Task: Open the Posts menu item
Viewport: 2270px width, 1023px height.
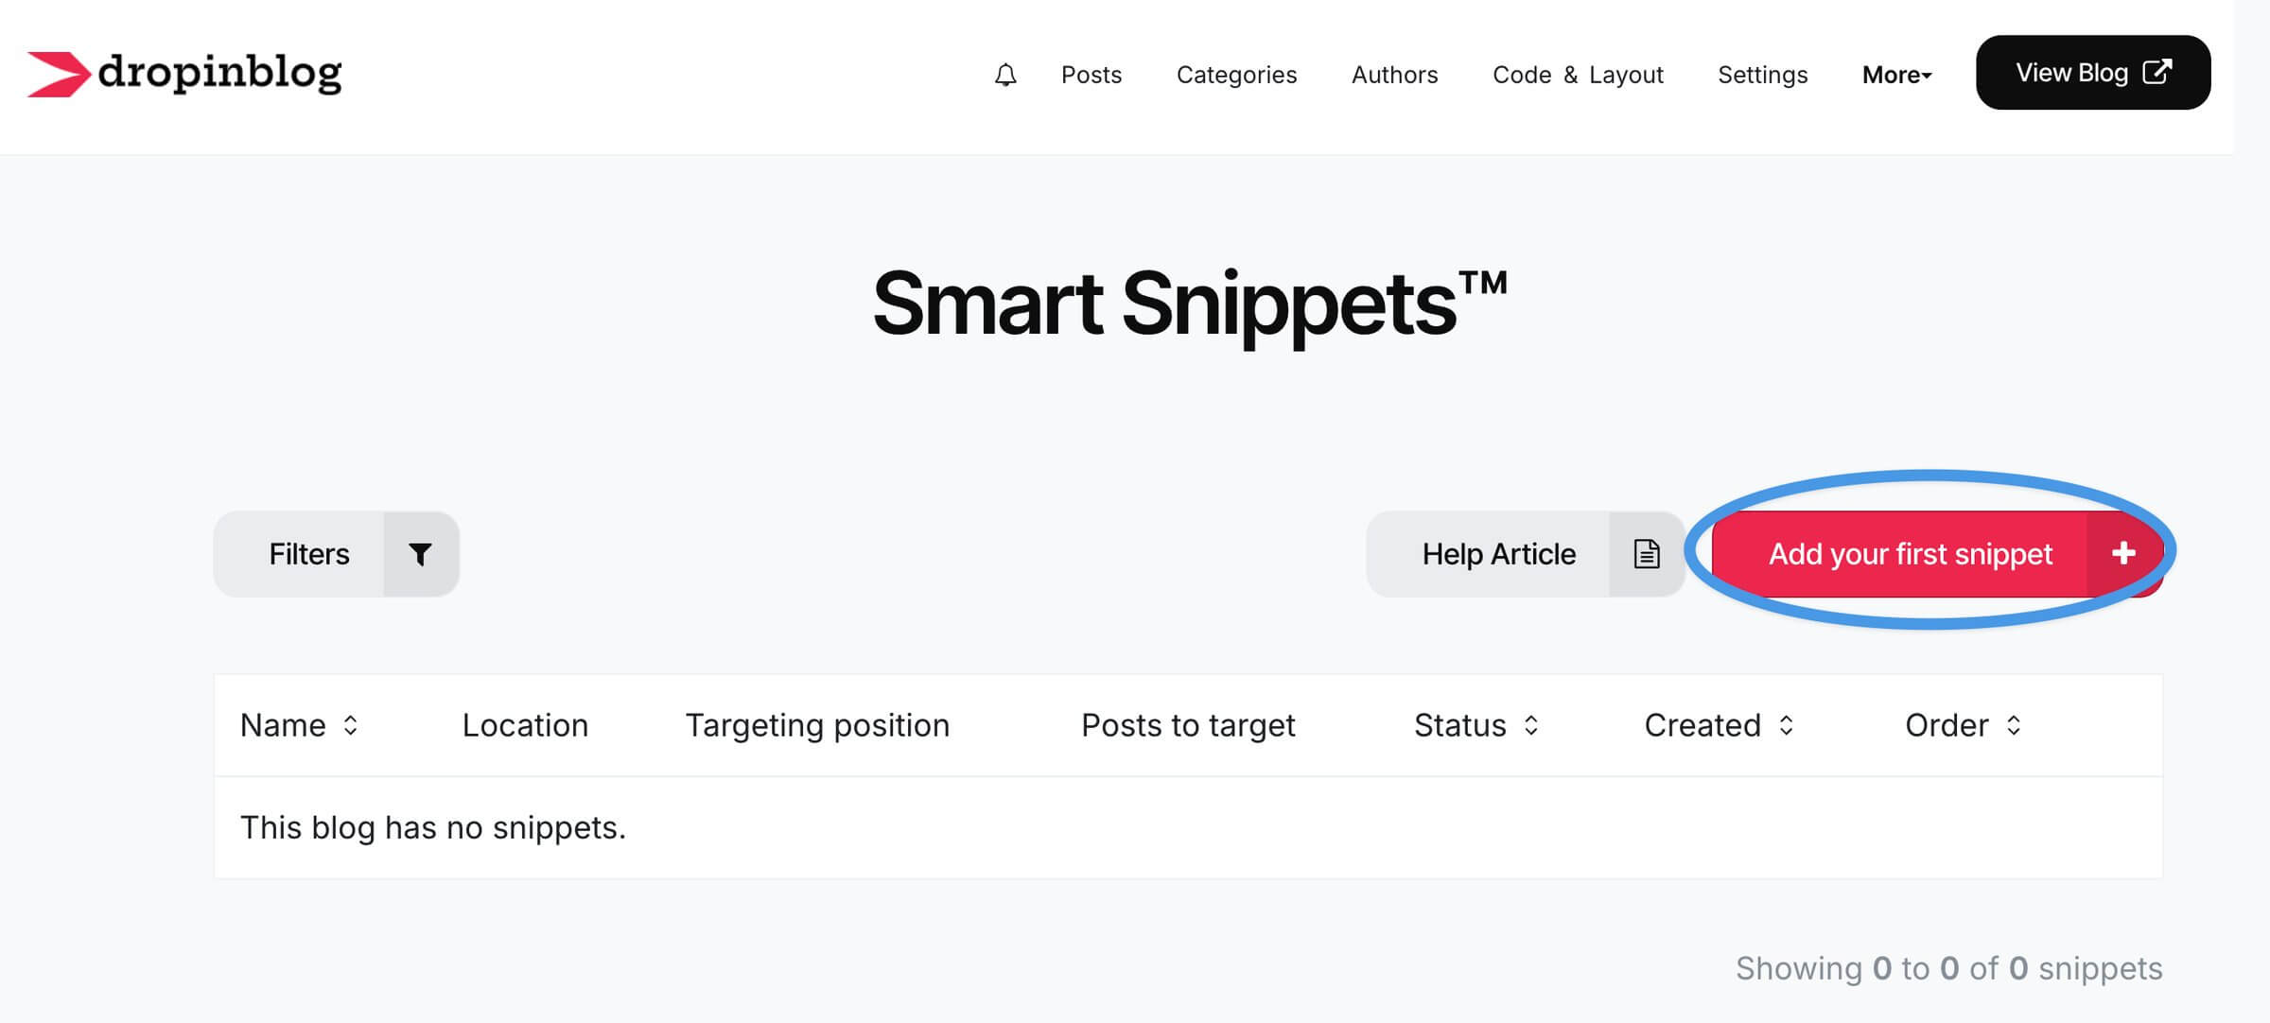Action: [1091, 75]
